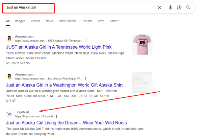202x139 pixels.
Task: Click the TingoMart shopping cart favicon
Action: (9, 114)
